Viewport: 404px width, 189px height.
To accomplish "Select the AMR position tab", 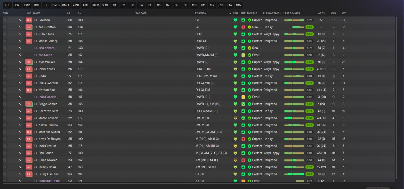I will (x=76, y=5).
